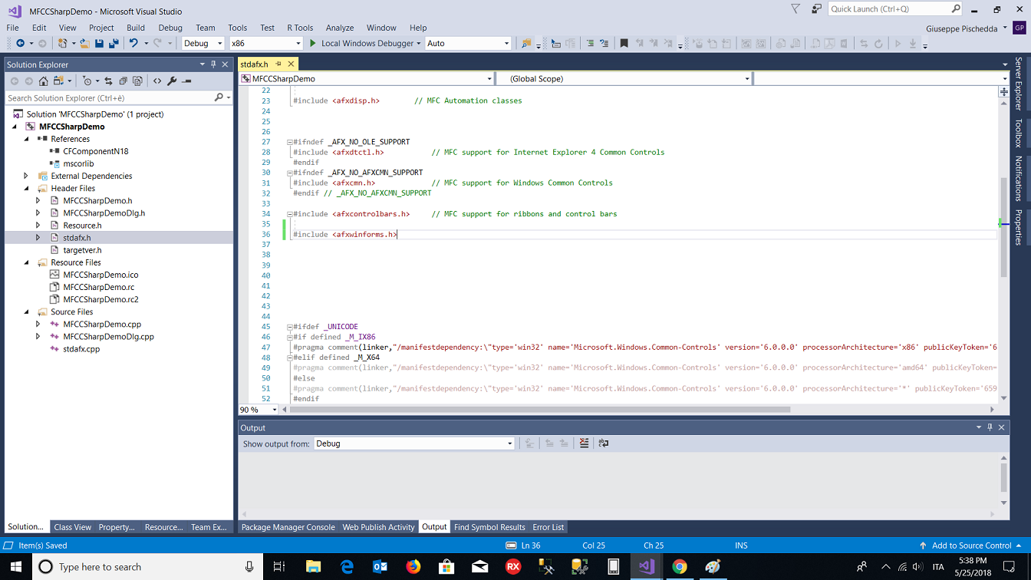The width and height of the screenshot is (1031, 580).
Task: Toggle Preview Selected Items in Solution Explorer
Action: (x=186, y=81)
